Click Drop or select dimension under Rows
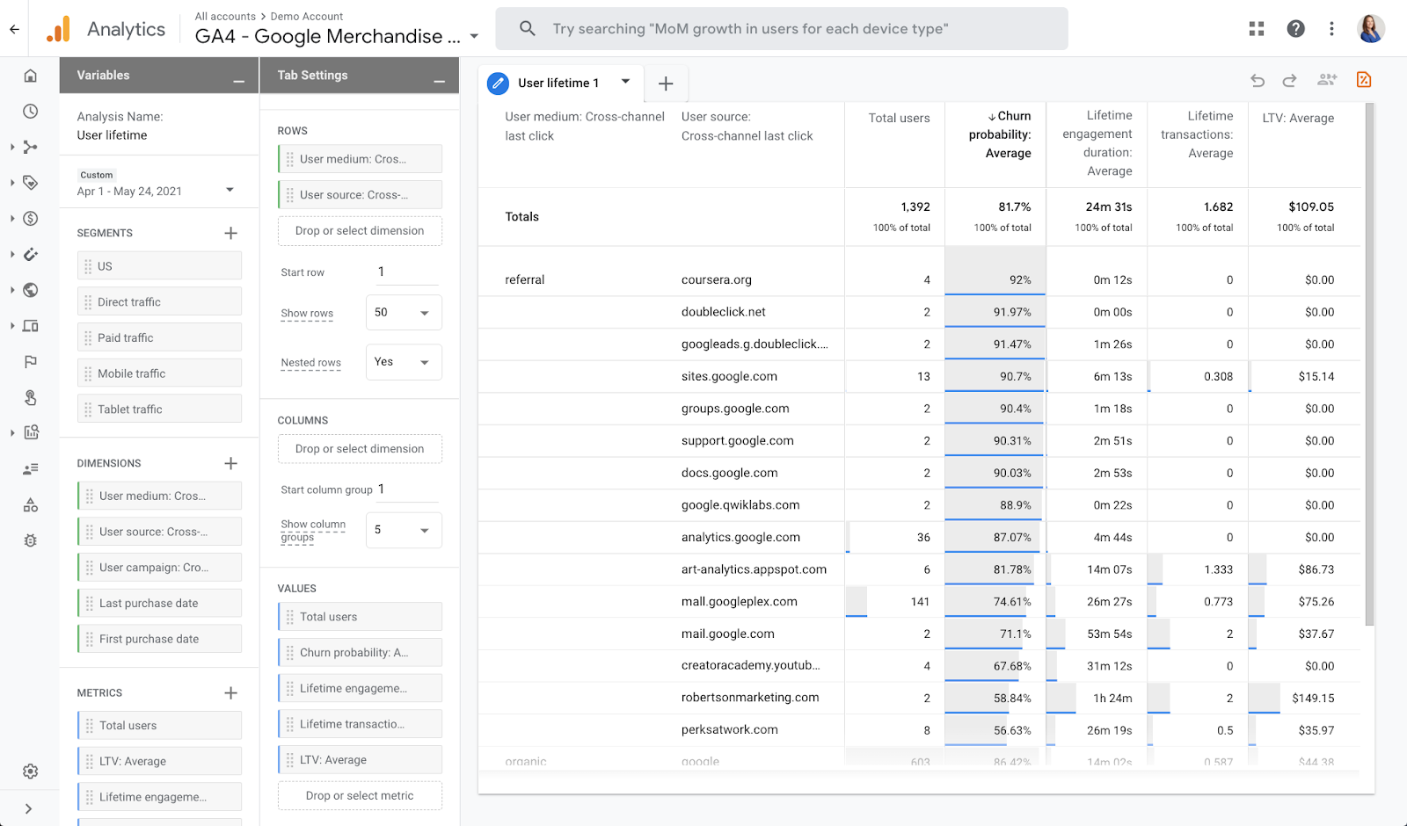The width and height of the screenshot is (1407, 826). [360, 231]
